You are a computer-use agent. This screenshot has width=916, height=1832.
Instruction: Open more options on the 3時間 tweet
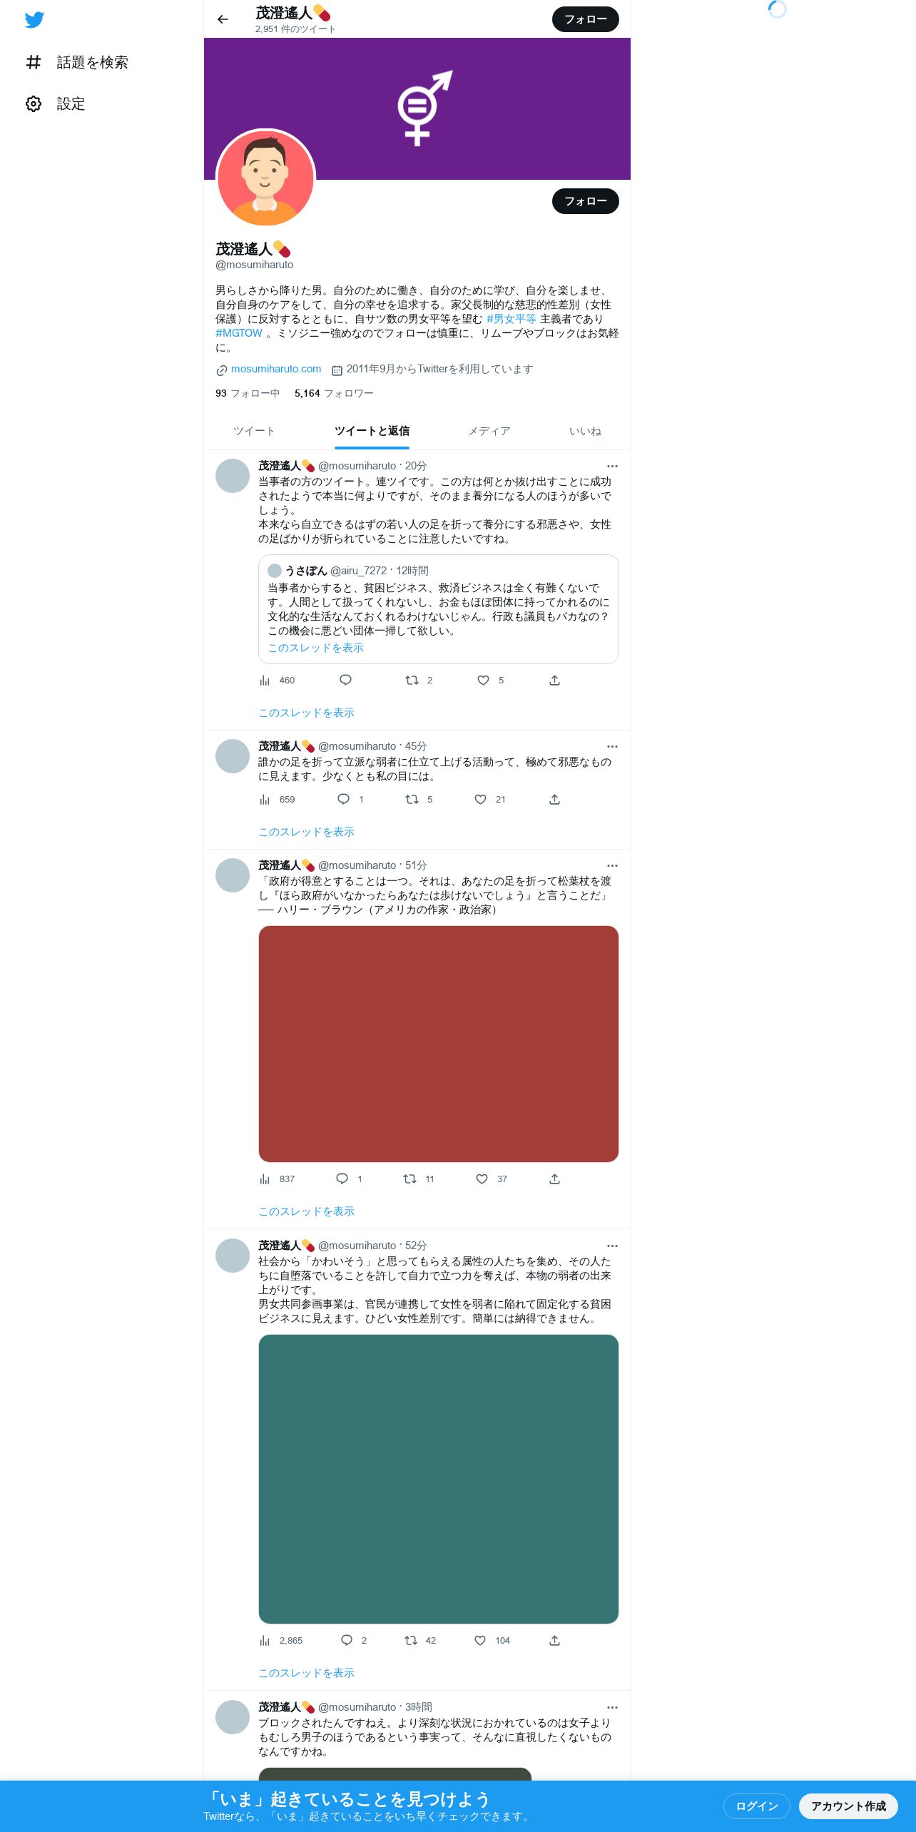(612, 1708)
